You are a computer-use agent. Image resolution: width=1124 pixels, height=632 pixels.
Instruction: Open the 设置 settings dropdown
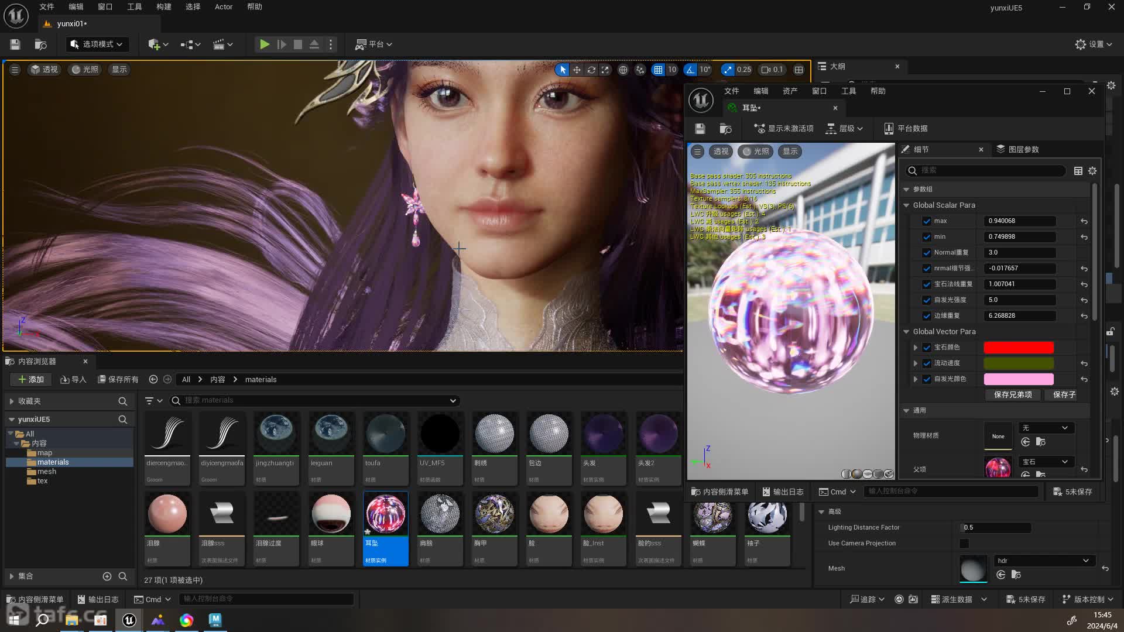pos(1094,44)
